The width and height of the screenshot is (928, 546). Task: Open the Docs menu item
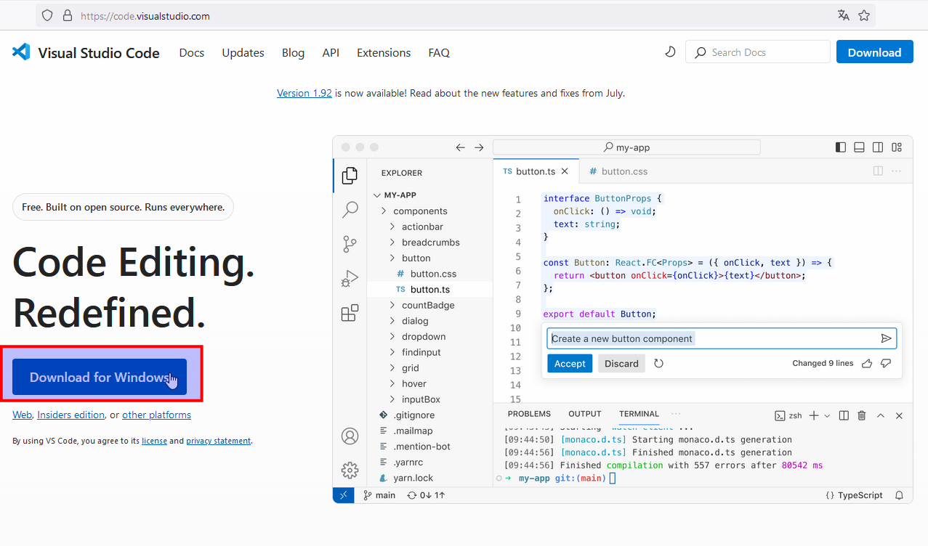coord(192,52)
